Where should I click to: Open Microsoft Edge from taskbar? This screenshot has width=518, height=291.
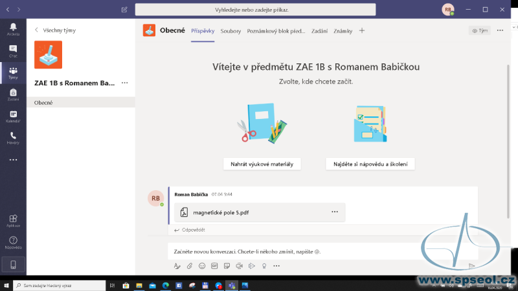tap(166, 285)
